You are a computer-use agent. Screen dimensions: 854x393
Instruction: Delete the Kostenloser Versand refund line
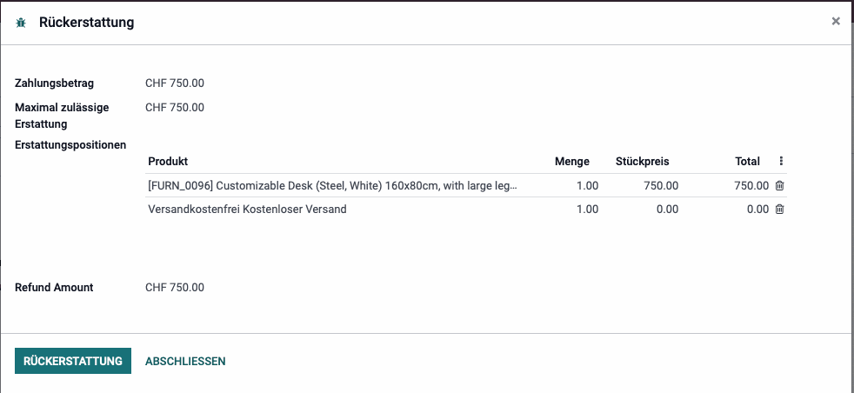[779, 209]
